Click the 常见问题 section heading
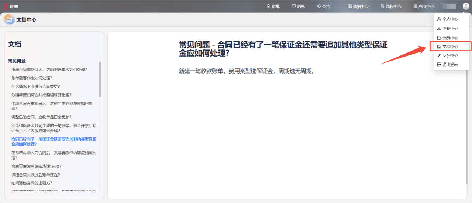Viewport: 472px width, 203px height. pos(17,61)
